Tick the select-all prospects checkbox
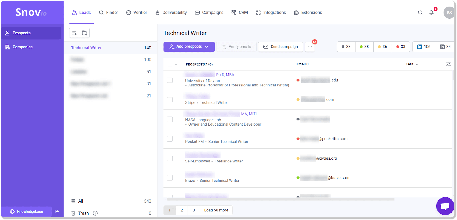Viewport: 457px width, 220px height. 169,64
